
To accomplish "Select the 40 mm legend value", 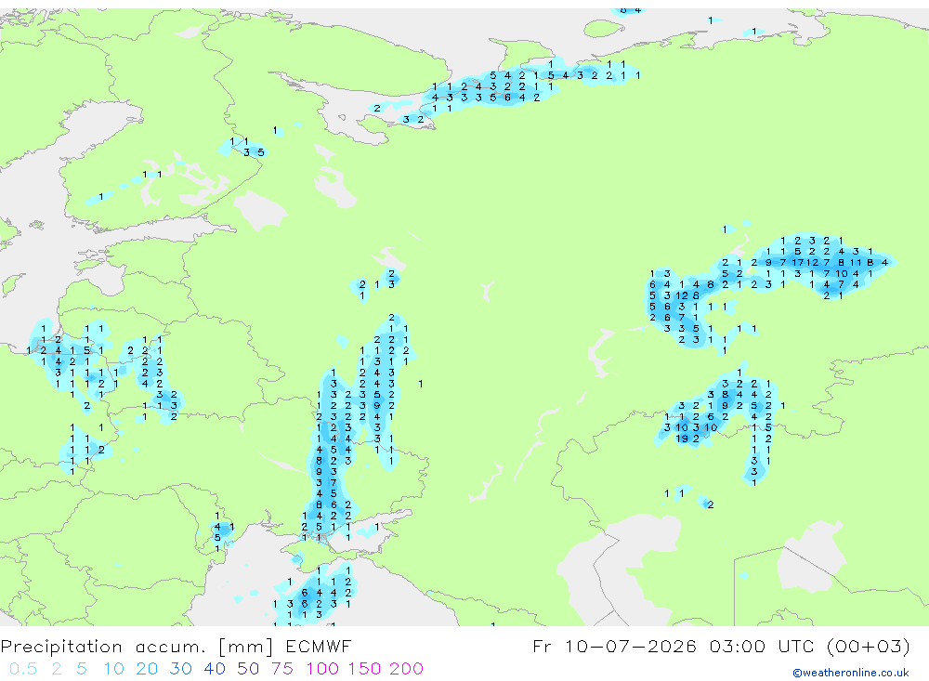I will point(215,669).
